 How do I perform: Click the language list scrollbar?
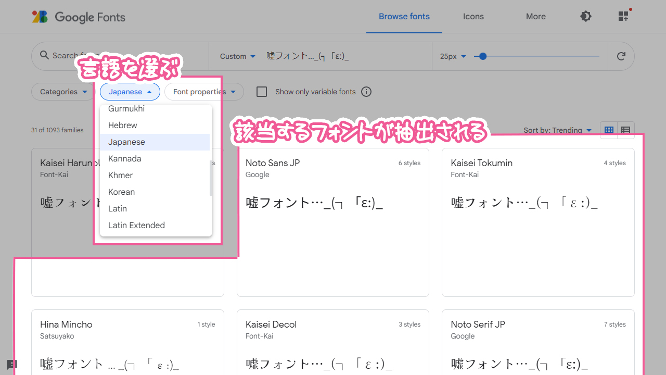211,178
